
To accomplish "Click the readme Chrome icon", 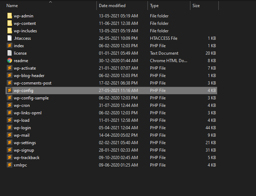I will 10,60.
